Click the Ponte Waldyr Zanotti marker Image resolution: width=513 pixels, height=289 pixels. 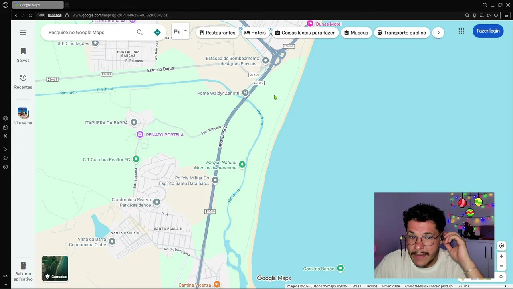pos(245,93)
